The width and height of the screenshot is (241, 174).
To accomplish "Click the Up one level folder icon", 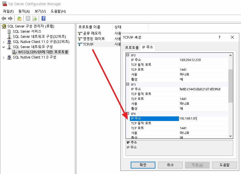I will point(19,19).
